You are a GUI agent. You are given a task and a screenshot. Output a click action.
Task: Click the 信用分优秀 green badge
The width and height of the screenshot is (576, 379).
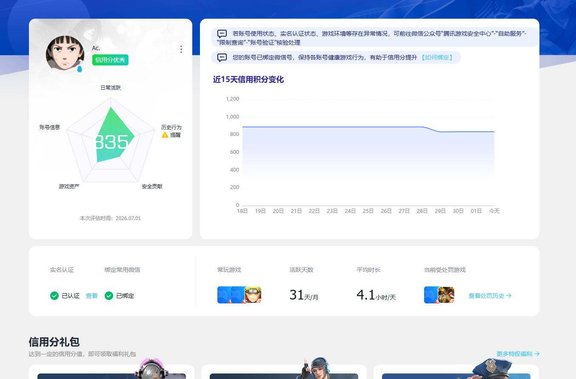pos(110,60)
